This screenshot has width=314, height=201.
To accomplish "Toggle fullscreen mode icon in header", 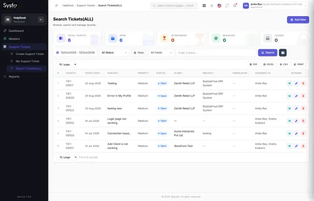I will tap(227, 5).
